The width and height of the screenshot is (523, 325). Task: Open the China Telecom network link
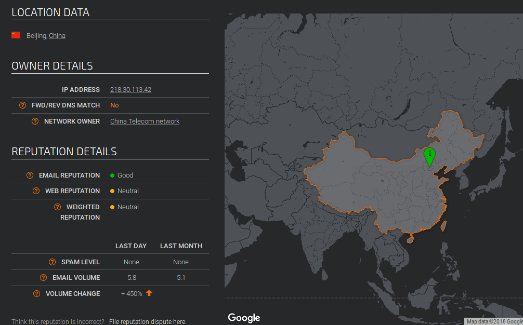(x=145, y=121)
